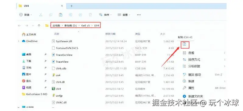Close the UV4 tab
The image size is (243, 111).
62,6
